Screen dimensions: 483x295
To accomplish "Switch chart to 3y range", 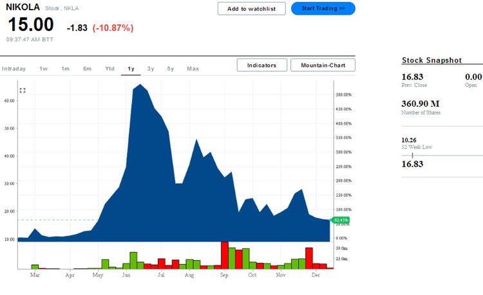I will (151, 68).
